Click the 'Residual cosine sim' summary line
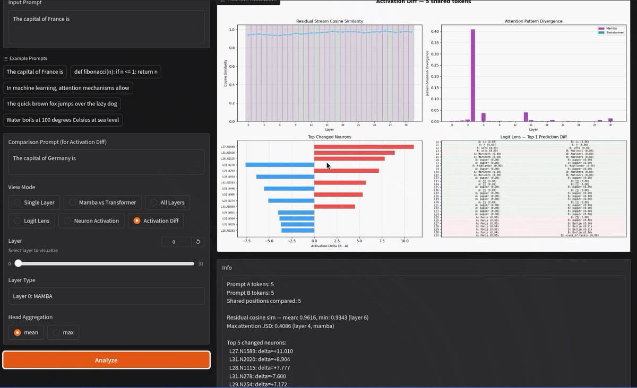Viewport: 637px width, 388px height. tap(297, 317)
